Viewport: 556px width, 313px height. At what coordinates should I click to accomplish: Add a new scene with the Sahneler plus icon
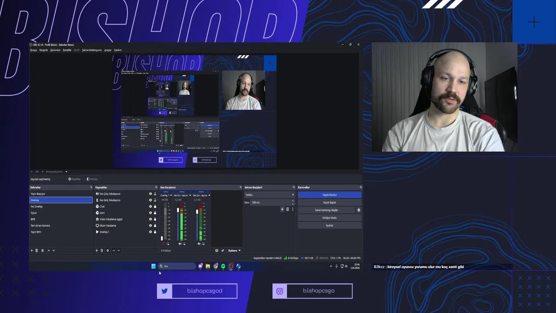tap(32, 250)
